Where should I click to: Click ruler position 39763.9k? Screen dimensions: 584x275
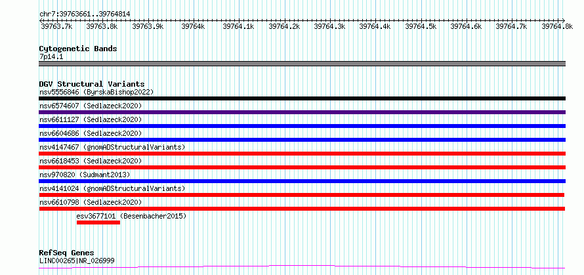[x=148, y=26]
